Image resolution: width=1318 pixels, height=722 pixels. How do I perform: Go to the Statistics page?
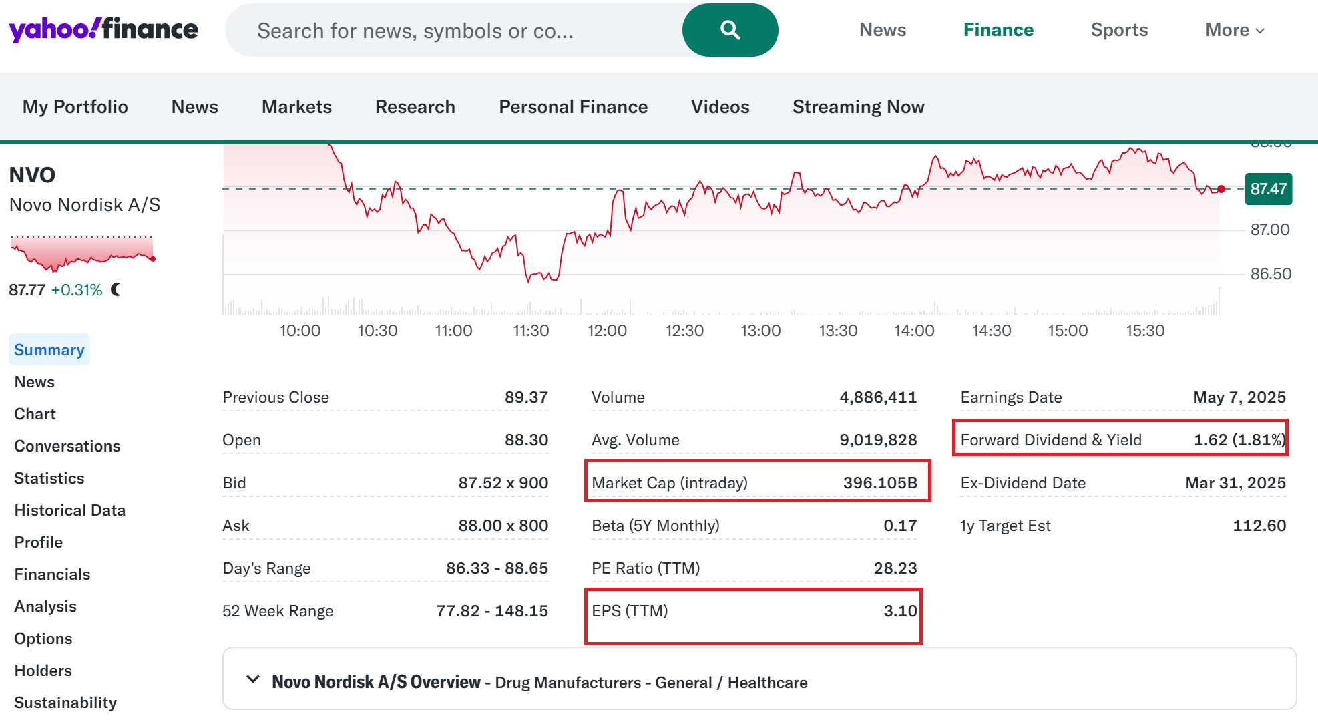click(x=49, y=478)
